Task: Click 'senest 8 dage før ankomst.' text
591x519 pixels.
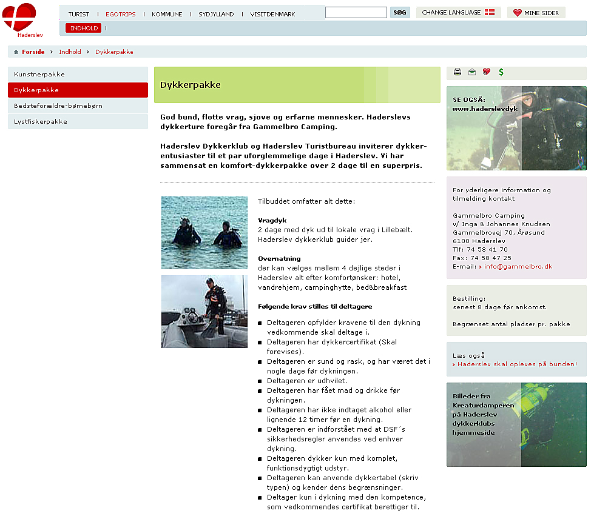Action: coord(499,307)
